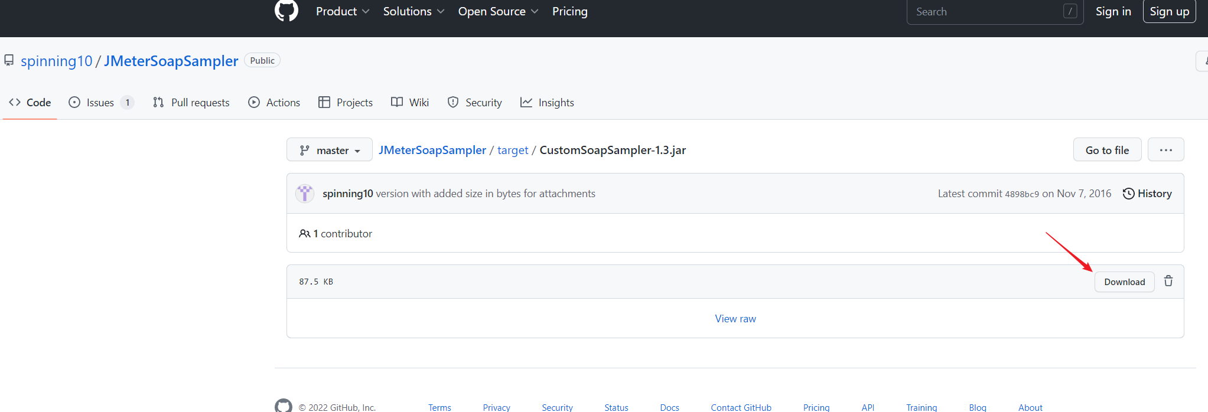Expand the Open Source menu
This screenshot has width=1208, height=412.
498,12
